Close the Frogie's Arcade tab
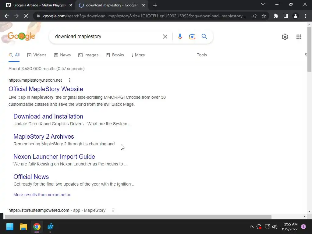This screenshot has width=312, height=234. [71, 5]
